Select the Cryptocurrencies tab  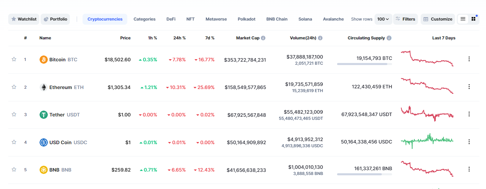pos(105,19)
